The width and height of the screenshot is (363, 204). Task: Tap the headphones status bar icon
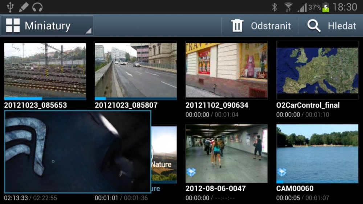click(37, 7)
